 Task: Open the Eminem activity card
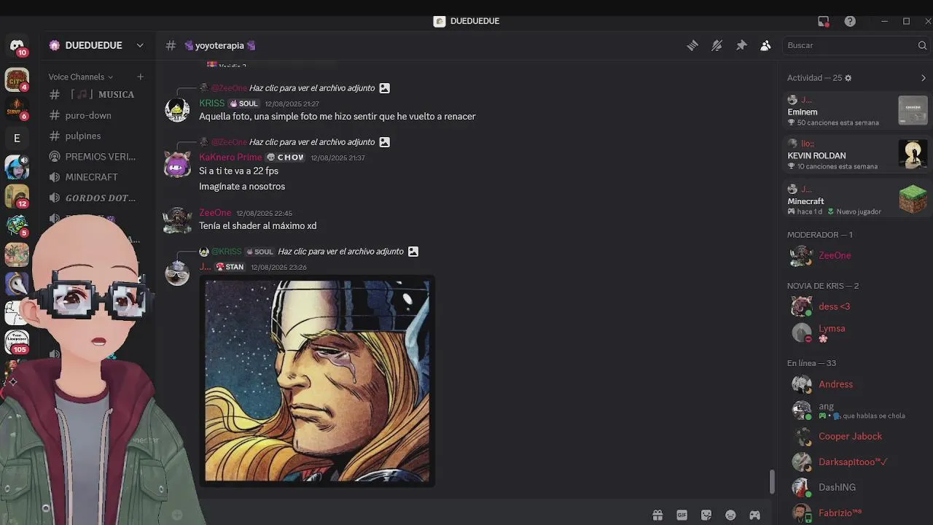click(x=856, y=111)
